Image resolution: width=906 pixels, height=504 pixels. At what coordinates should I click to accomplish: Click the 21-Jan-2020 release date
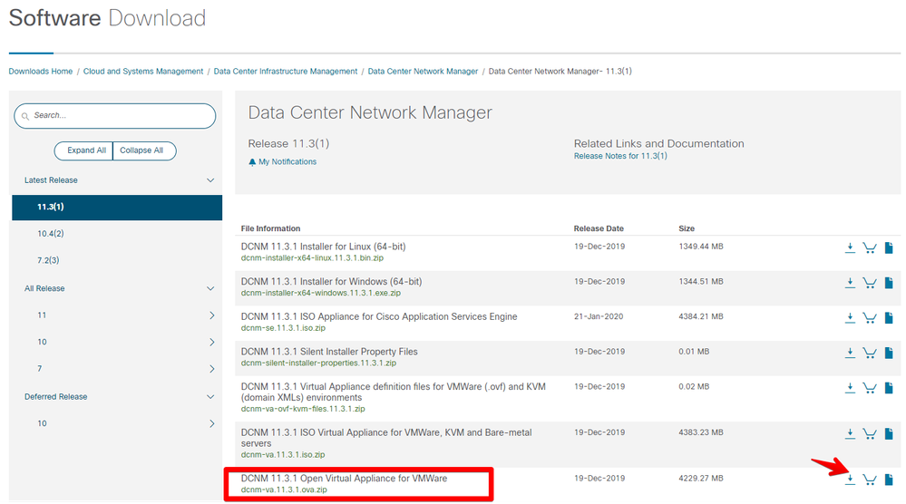[599, 316]
